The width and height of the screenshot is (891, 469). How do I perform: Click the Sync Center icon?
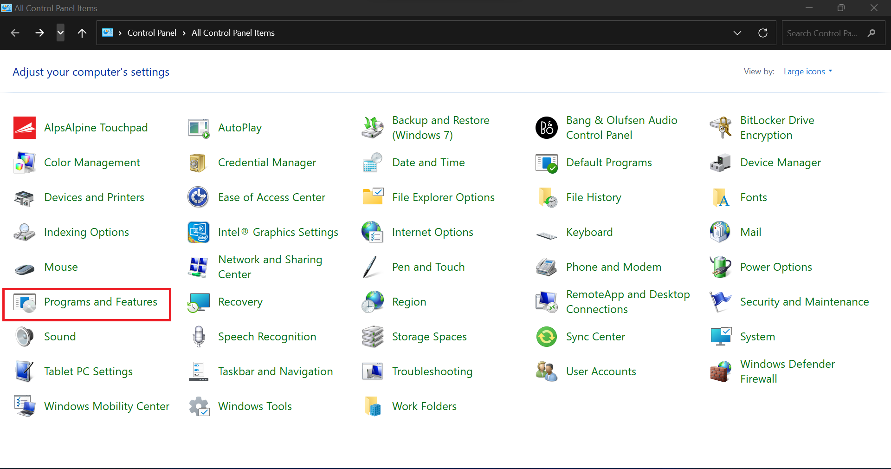click(547, 337)
